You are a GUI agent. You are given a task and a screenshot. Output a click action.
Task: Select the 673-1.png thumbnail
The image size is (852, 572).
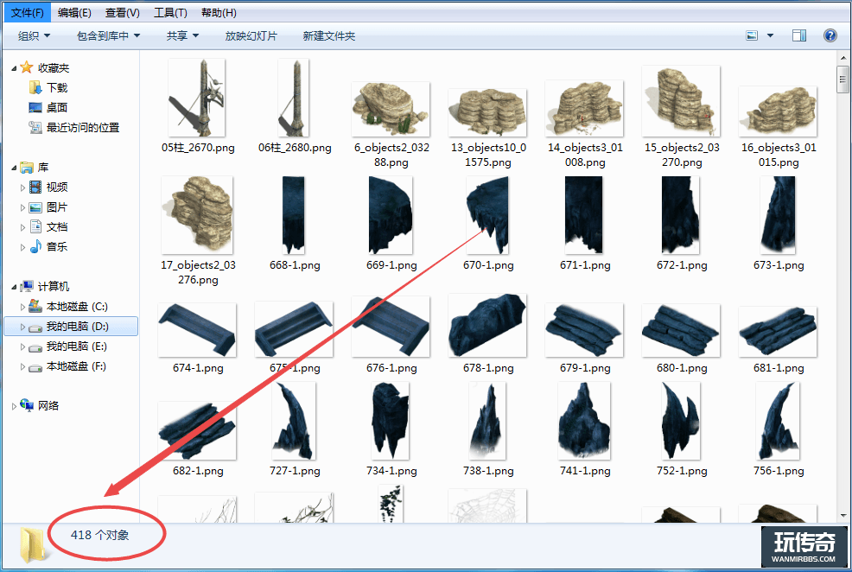click(x=778, y=215)
